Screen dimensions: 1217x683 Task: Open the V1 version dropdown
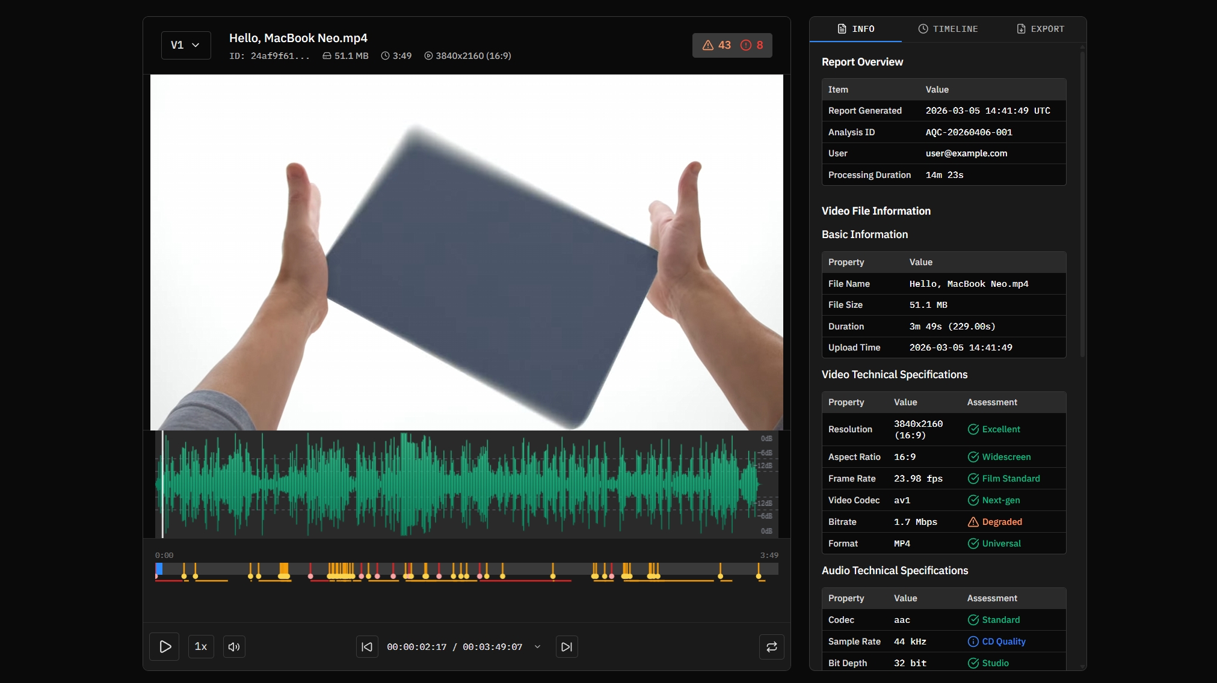[186, 45]
